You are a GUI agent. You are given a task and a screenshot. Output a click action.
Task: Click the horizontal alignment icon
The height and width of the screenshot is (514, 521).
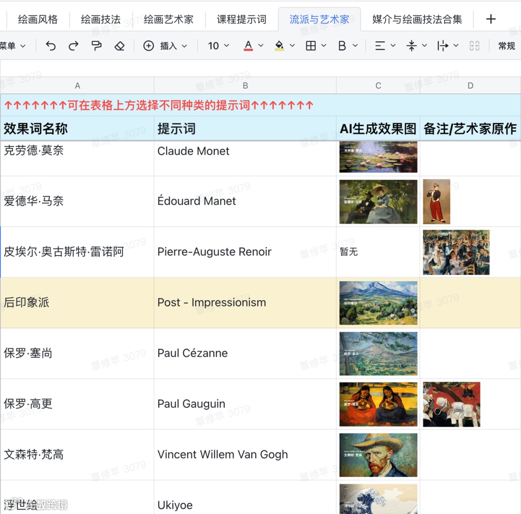pos(380,45)
